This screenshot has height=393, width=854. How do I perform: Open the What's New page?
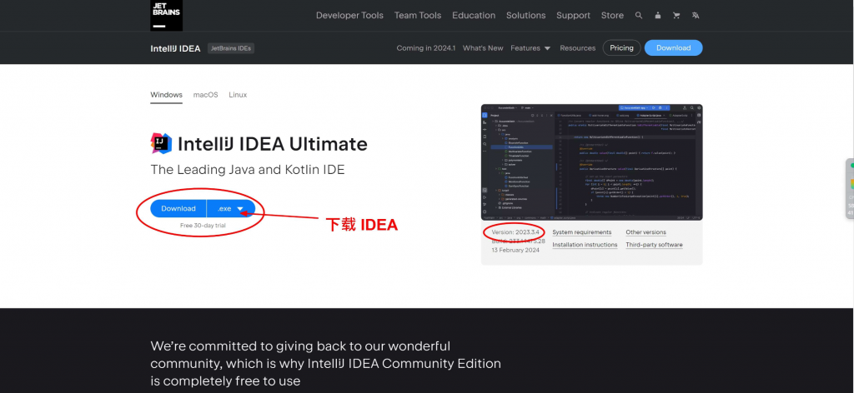point(483,47)
